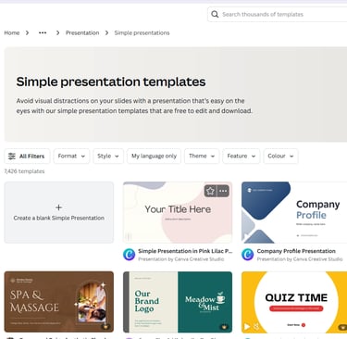The width and height of the screenshot is (347, 339).
Task: Click Simple Presentation in Pink Lilac title
Action: tap(185, 251)
